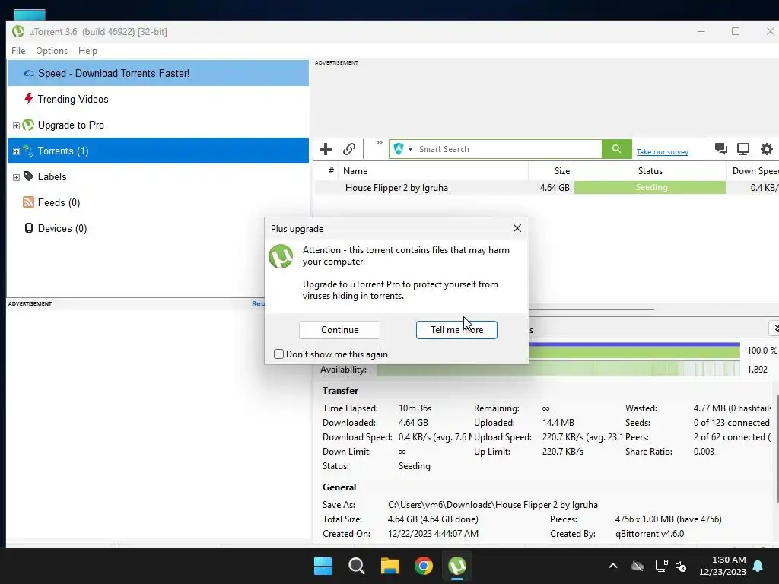Click the network display tray icon

(x=661, y=566)
